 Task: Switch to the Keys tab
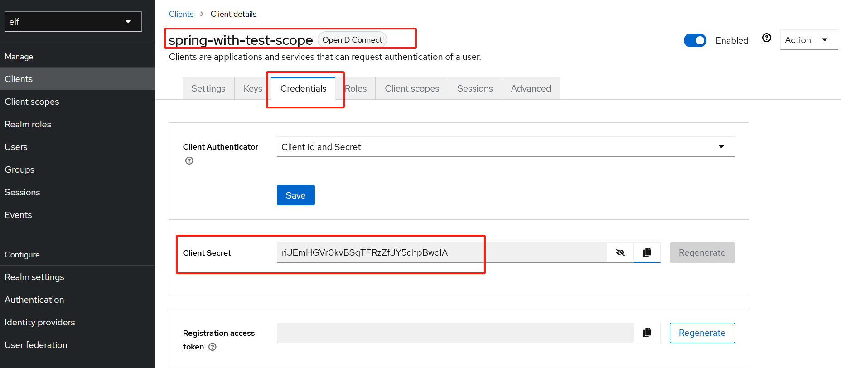pos(253,88)
